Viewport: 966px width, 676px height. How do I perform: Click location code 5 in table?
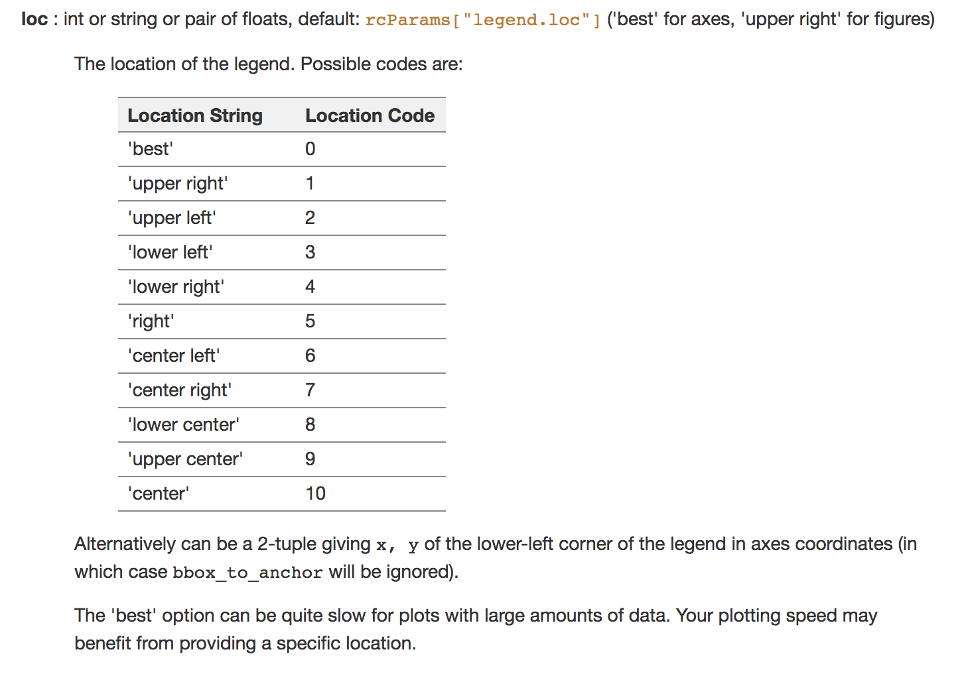(x=310, y=321)
